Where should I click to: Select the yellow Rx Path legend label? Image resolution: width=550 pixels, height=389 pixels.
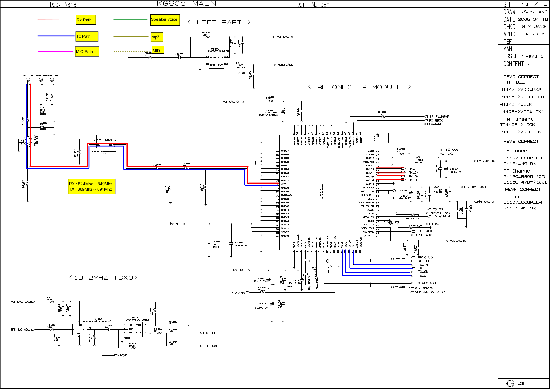tap(86, 20)
